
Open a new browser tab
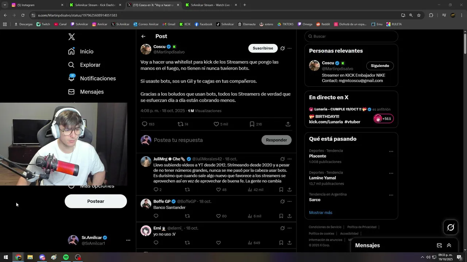coord(244,5)
